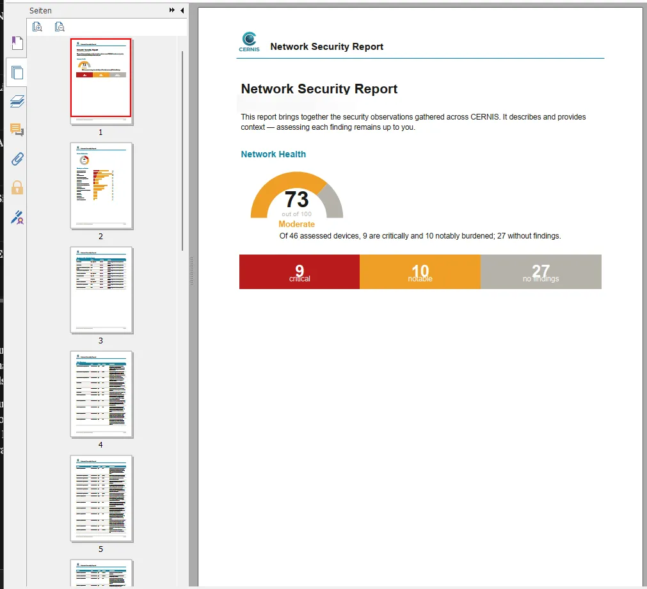Collapse the Seiten panel with left arrow

point(182,10)
